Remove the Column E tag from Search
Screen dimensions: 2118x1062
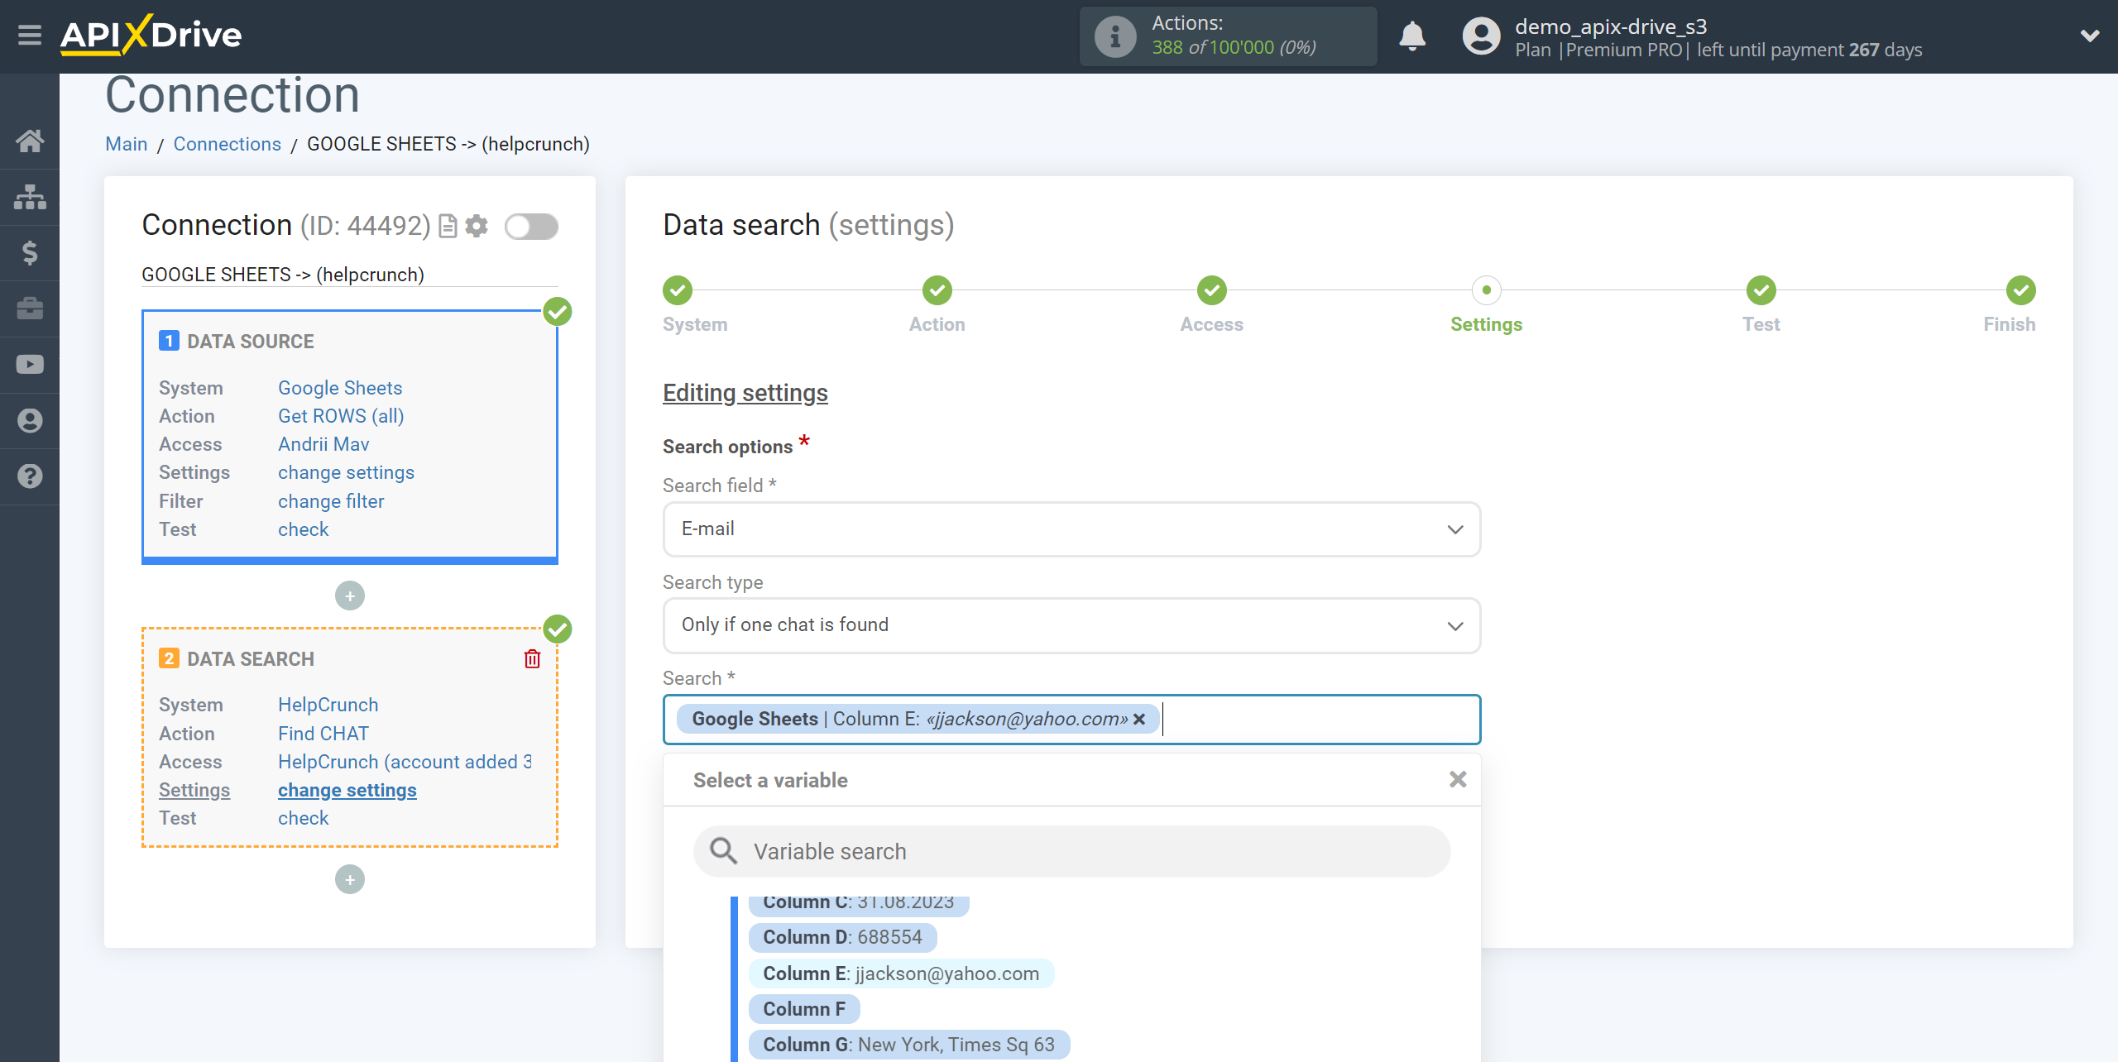pos(1139,719)
